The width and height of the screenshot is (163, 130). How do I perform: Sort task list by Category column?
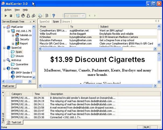pos(21,94)
